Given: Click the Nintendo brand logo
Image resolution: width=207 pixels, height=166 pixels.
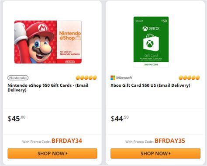Looking at the screenshot, I should coord(18,78).
